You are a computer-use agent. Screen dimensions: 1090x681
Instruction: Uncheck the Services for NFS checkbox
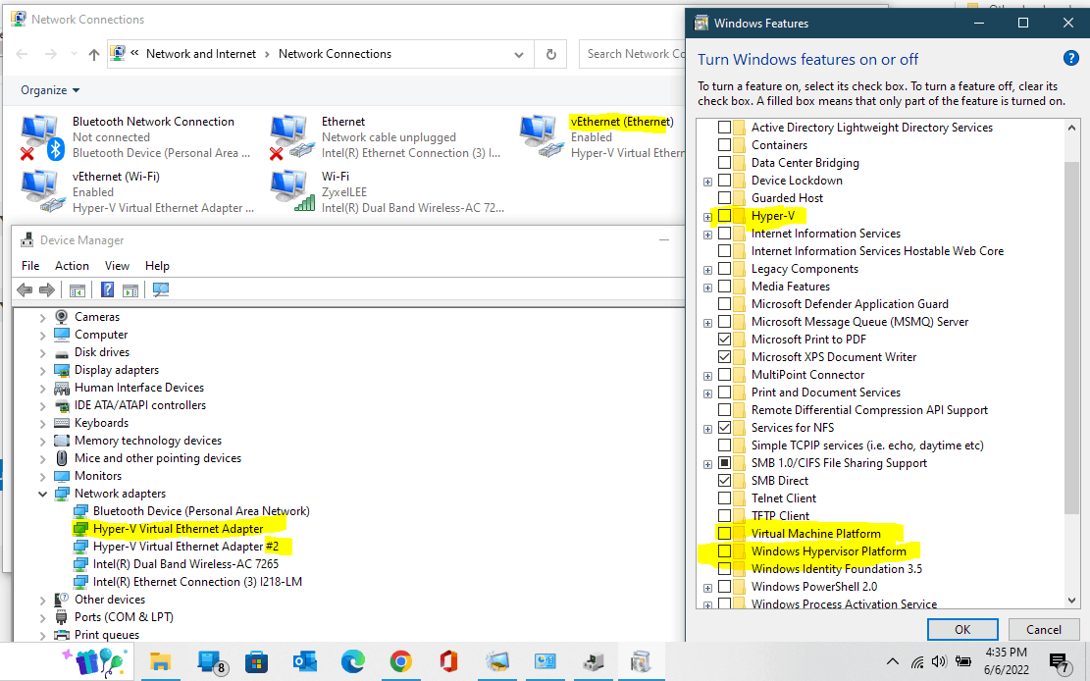click(724, 428)
